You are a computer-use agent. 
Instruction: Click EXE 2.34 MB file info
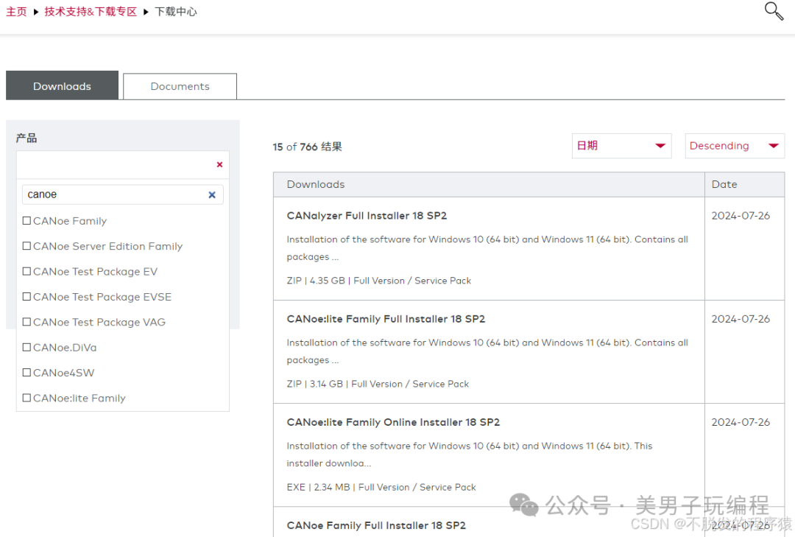pyautogui.click(x=381, y=487)
